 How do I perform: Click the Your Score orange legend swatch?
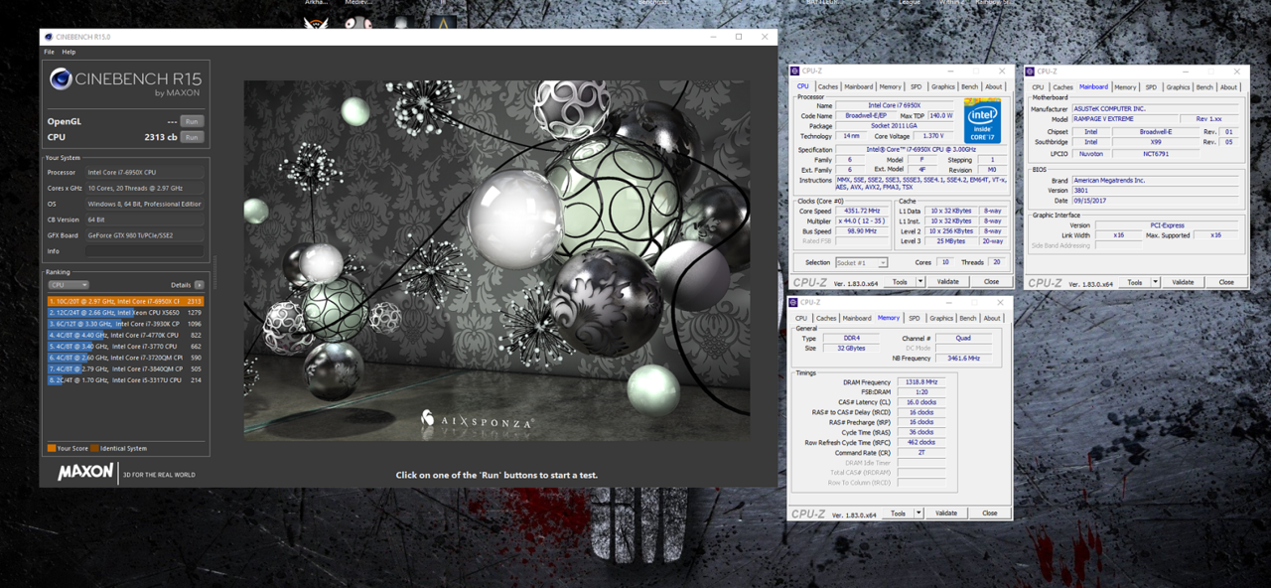pyautogui.click(x=52, y=448)
